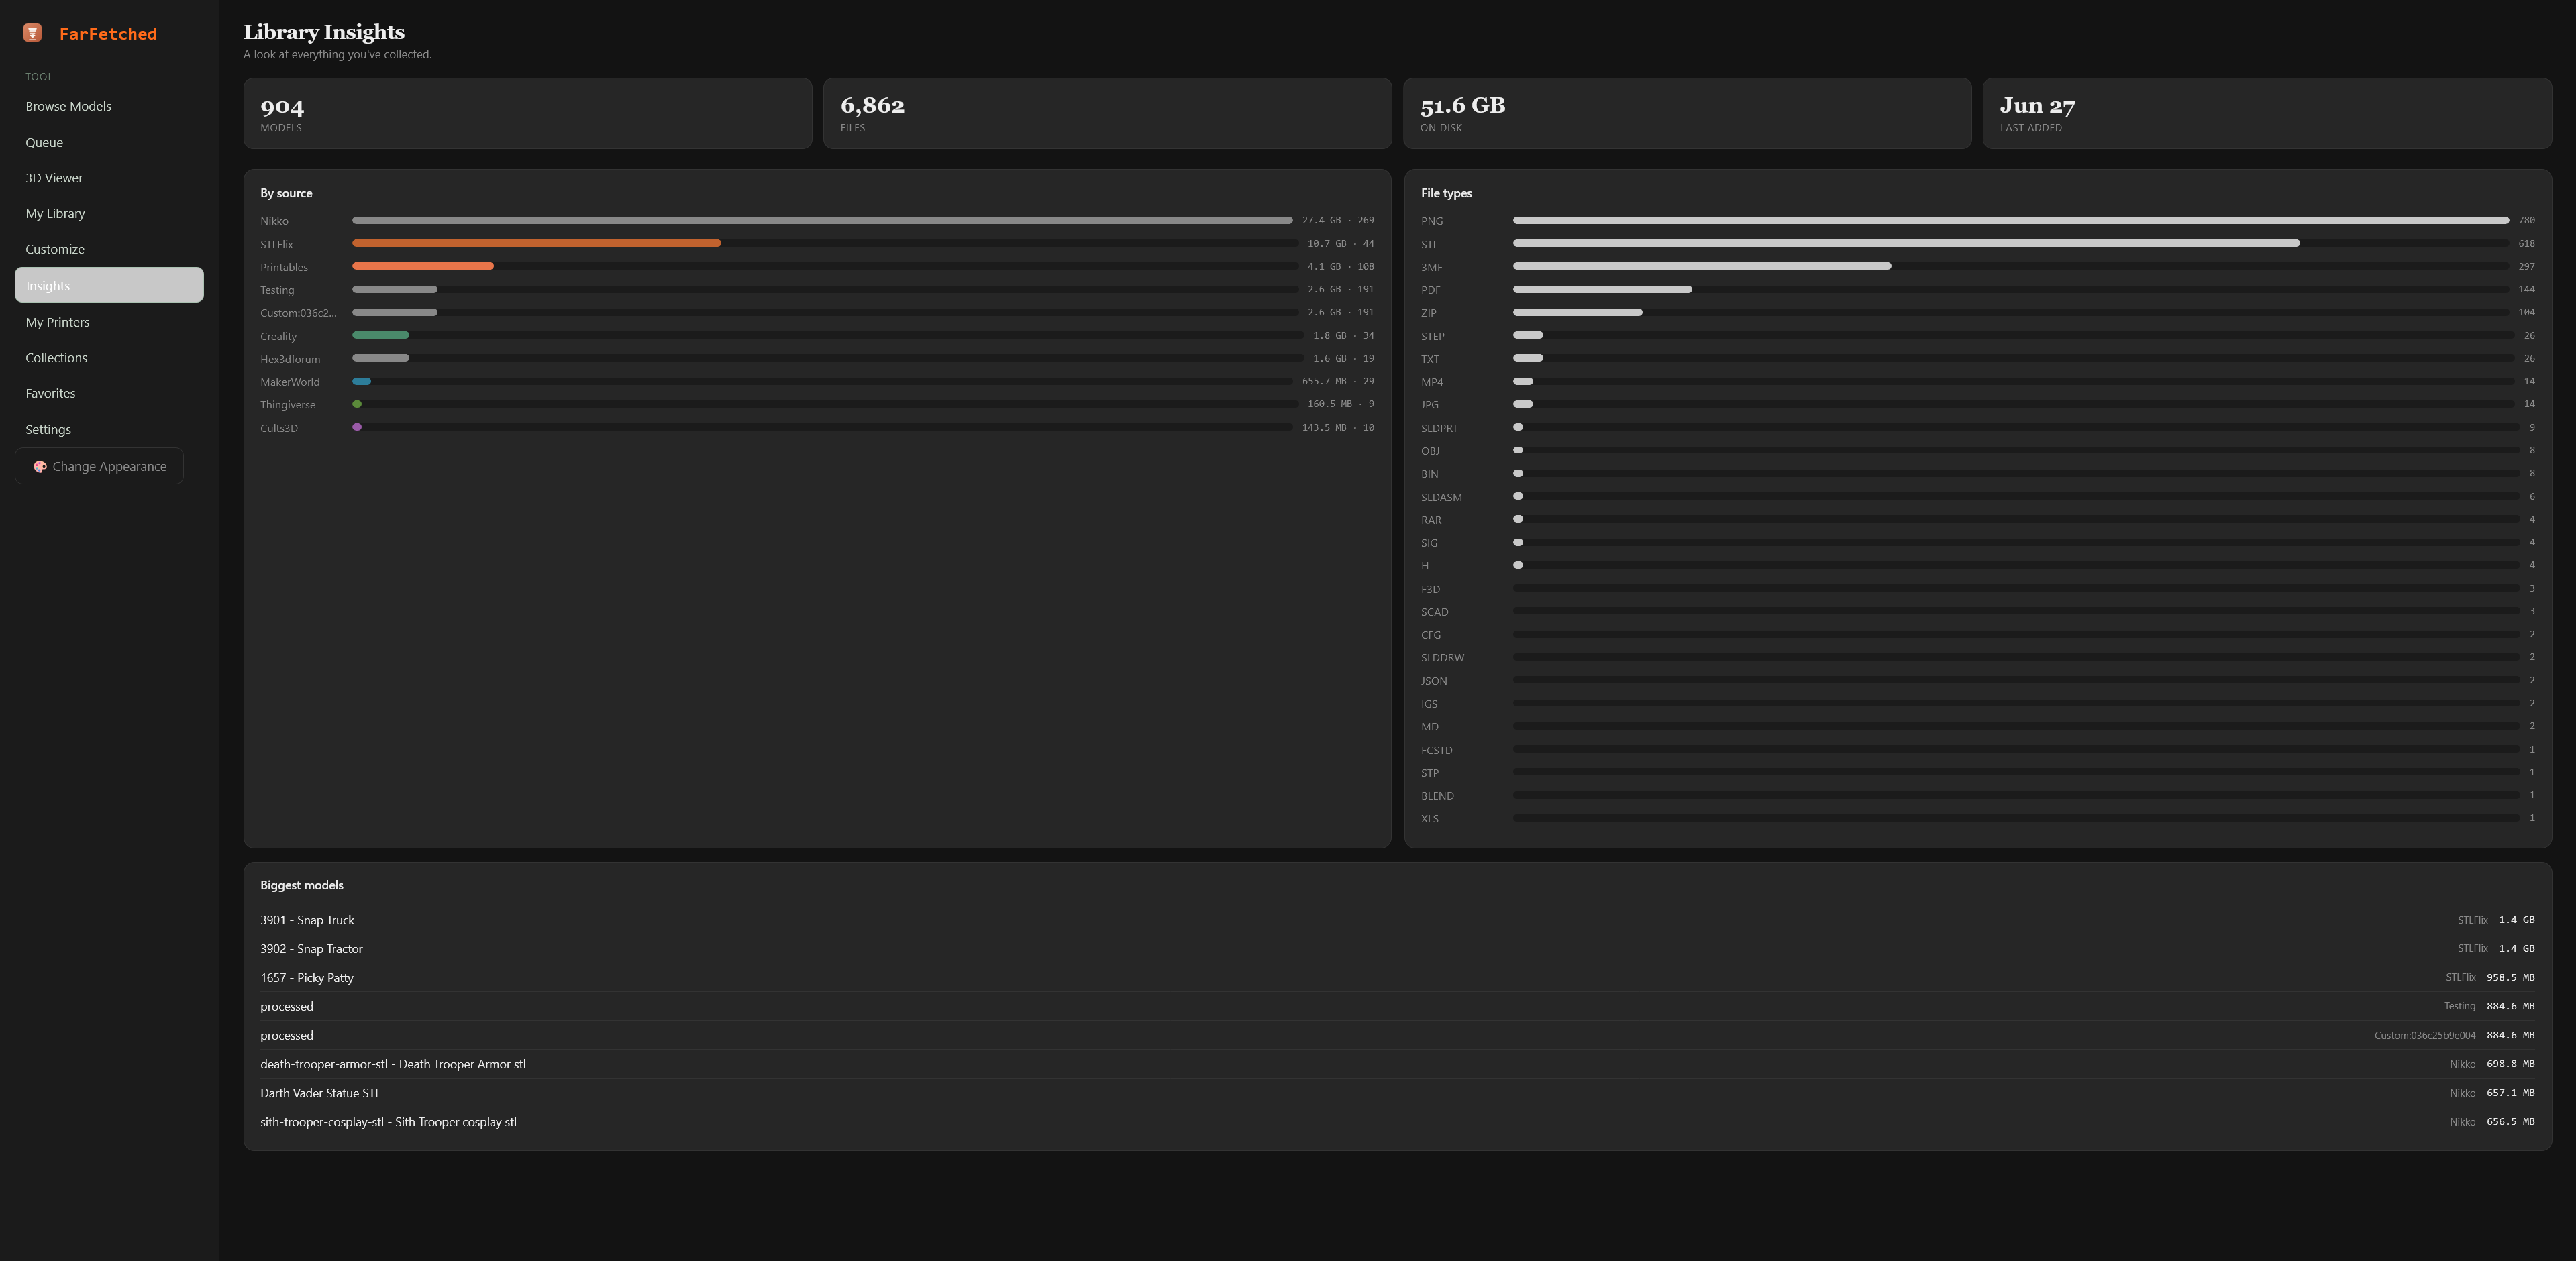Click the FarFetched brand name

pos(108,34)
